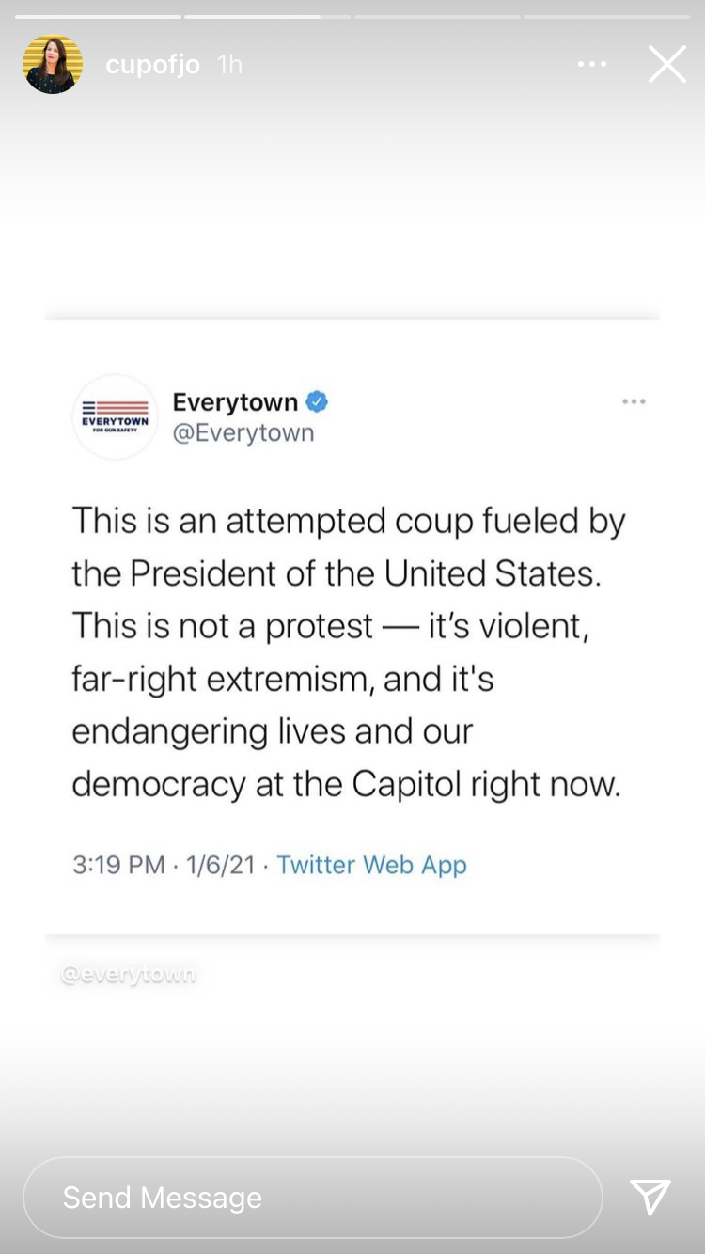Screen dimensions: 705x1254
Task: Tap the cupofjo username
Action: 152,65
